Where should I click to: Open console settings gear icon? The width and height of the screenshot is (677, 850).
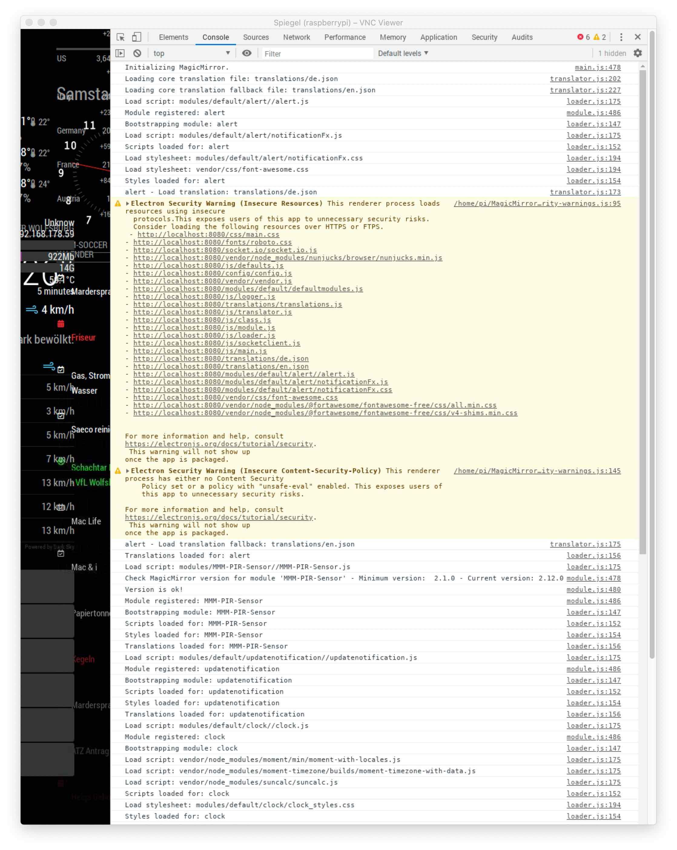[637, 53]
